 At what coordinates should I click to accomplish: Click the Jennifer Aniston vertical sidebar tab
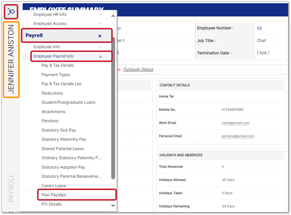(11, 59)
